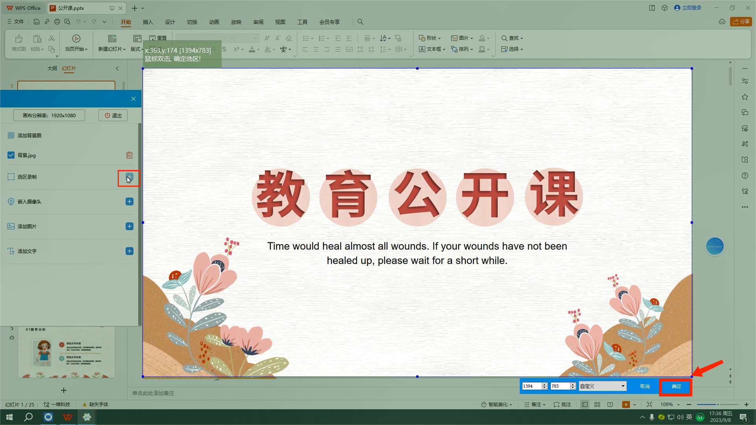
Task: Insert a 文本框 (text box)
Action: (431, 49)
